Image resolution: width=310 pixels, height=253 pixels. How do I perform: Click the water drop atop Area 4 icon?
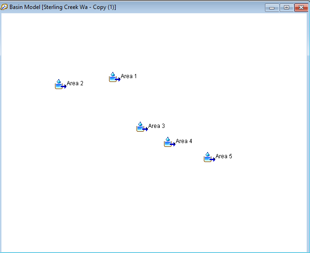tap(168, 139)
